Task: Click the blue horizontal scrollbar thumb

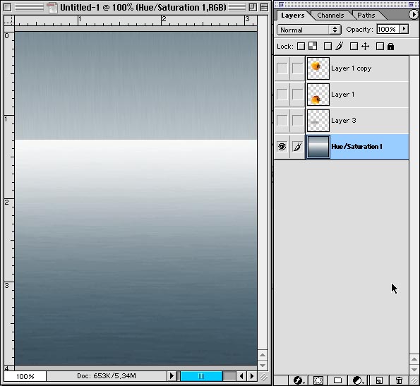Action: [201, 376]
